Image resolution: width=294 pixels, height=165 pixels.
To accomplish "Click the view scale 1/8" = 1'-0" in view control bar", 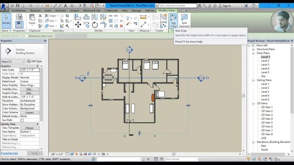I will point(57,154).
